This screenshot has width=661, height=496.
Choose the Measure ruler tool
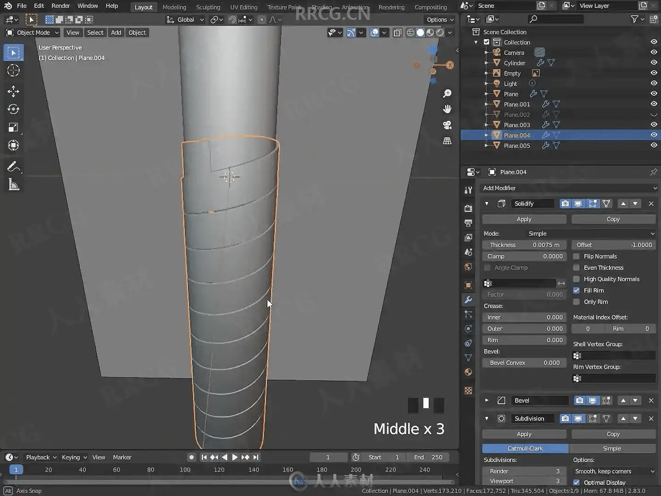point(13,185)
